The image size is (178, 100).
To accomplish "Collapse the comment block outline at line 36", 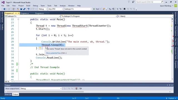I will click(18, 64).
